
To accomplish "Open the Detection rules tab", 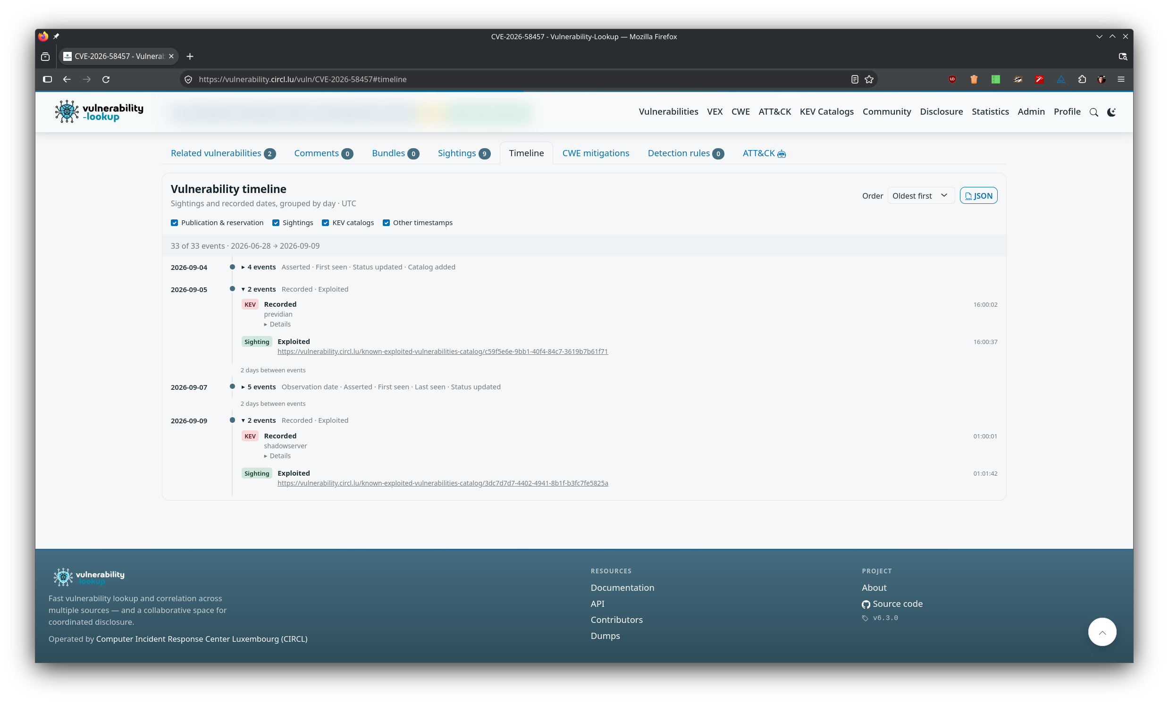I will pos(686,153).
